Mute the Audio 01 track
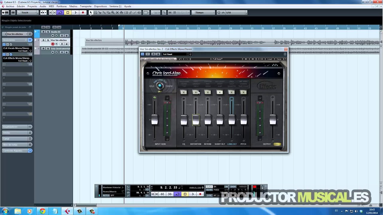Screen dimensions: 383x215 tap(43, 32)
